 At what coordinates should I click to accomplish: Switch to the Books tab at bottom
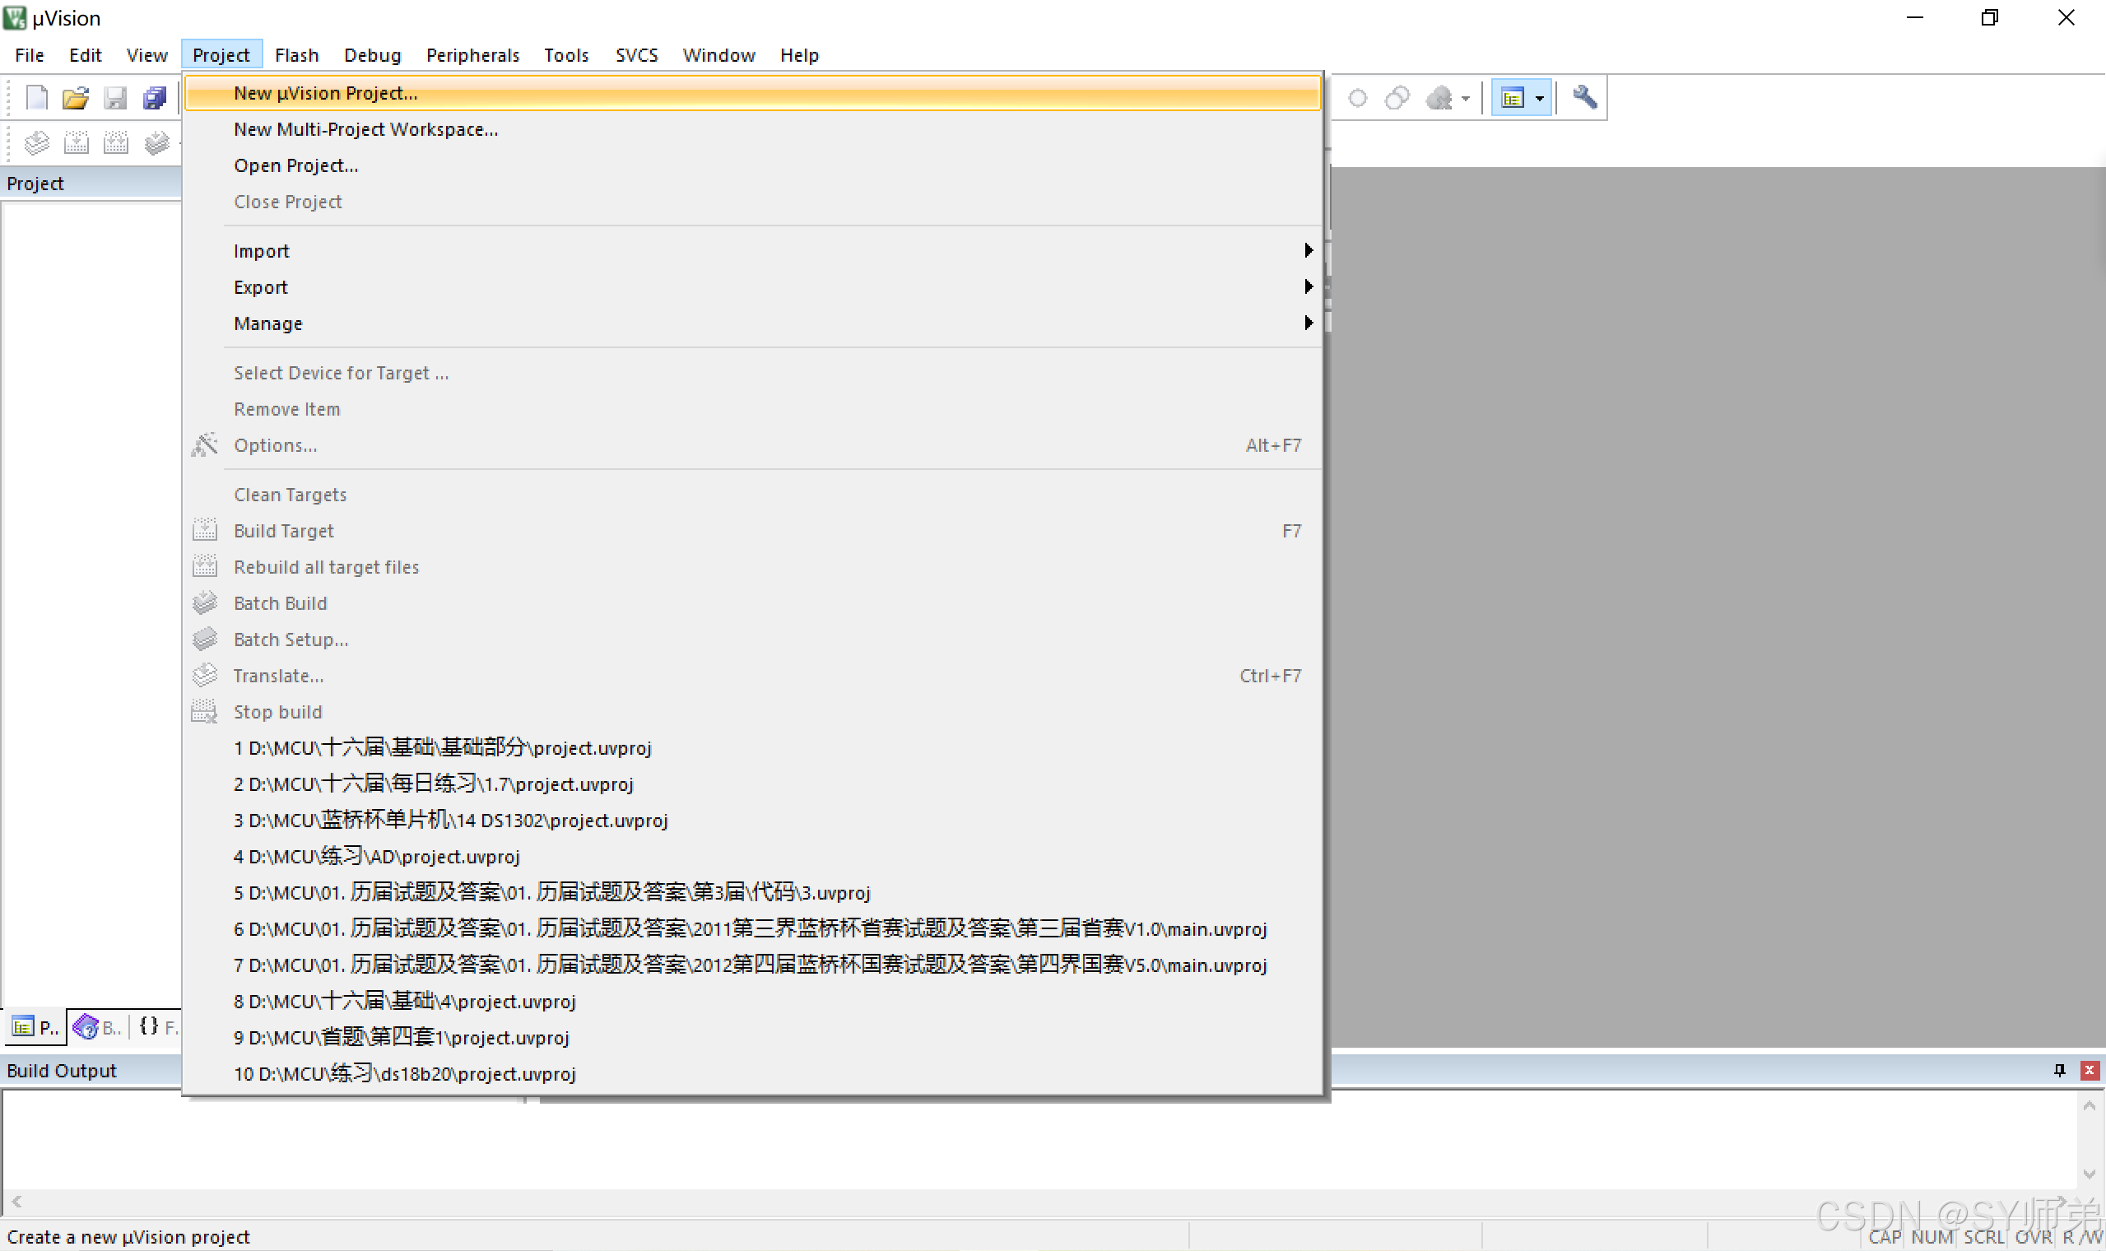pyautogui.click(x=98, y=1027)
